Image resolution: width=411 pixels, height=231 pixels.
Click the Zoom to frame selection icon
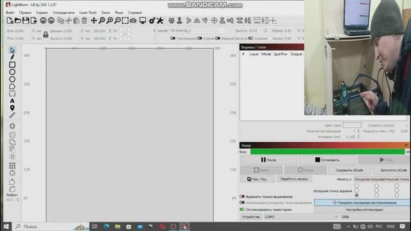(125, 21)
